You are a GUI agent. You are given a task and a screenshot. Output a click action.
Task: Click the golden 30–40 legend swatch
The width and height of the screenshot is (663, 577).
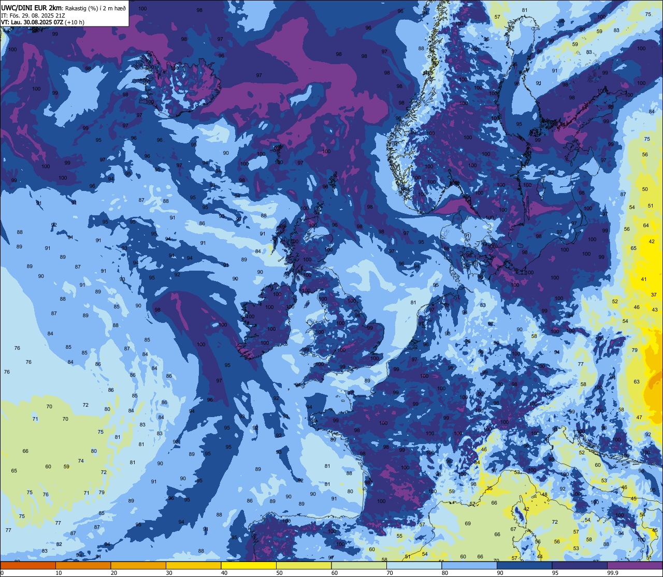(x=193, y=566)
